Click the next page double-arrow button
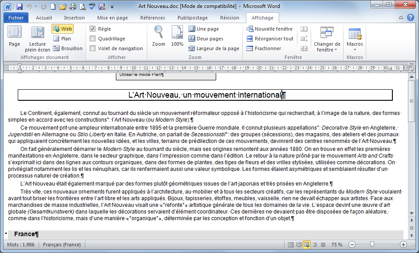This screenshot has width=419, height=253. (x=411, y=235)
